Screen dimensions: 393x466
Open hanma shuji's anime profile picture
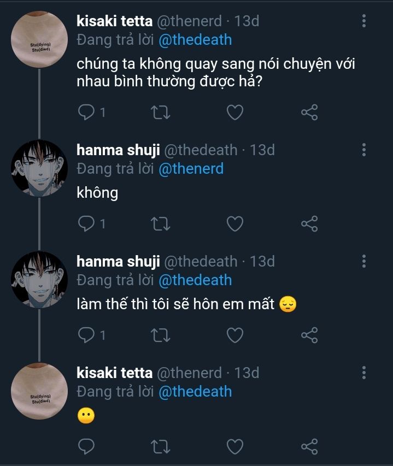[x=39, y=168]
